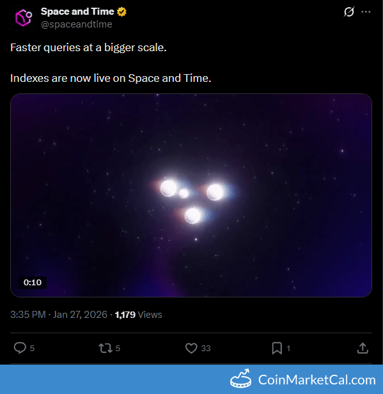This screenshot has height=394, width=383.
Task: Click the Grok slashed-circle icon
Action: coord(349,12)
